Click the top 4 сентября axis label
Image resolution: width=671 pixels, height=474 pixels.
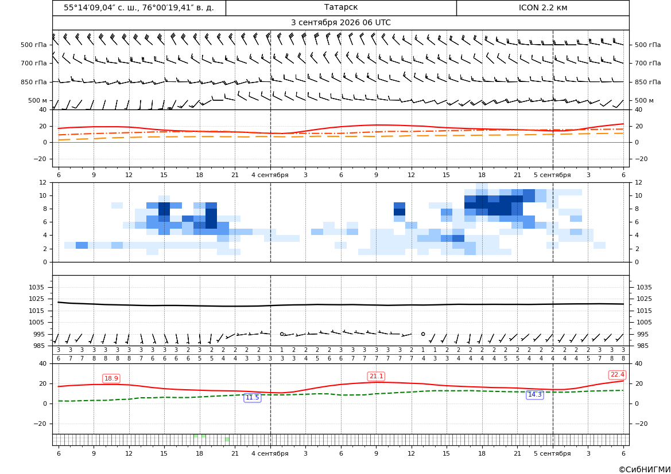pos(270,175)
